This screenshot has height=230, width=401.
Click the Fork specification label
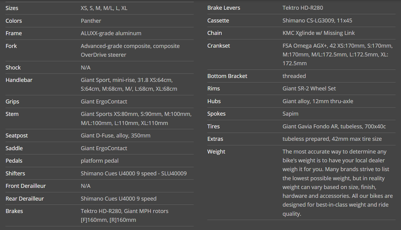tap(11, 46)
